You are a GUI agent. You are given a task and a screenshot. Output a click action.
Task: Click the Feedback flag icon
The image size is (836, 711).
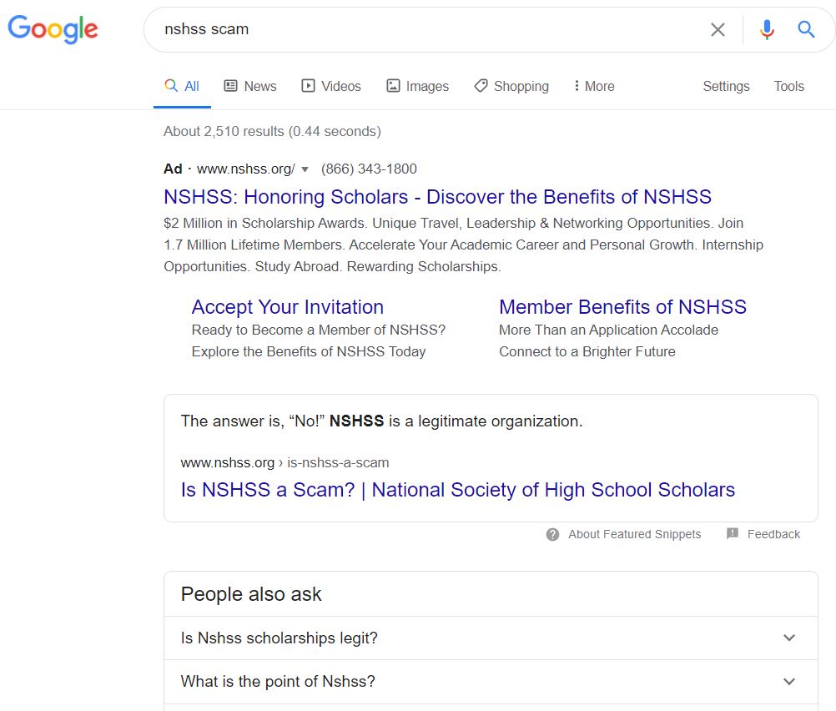[x=733, y=534]
